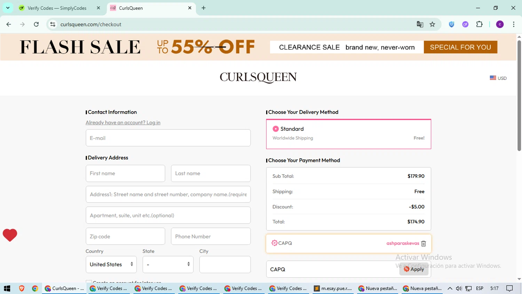The width and height of the screenshot is (522, 294).
Task: Click the purple round extension icon
Action: point(465,24)
